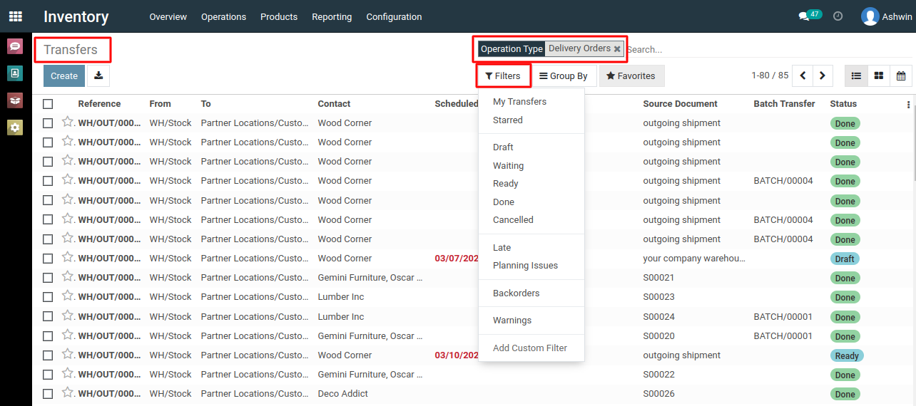Star the outgoing shipment row in Ready status
916x406 pixels.
coord(68,354)
